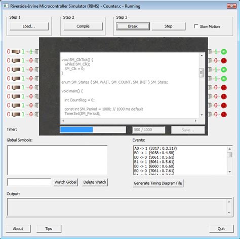Click the Delete Watch button
This screenshot has height=239, width=240.
pos(95,182)
